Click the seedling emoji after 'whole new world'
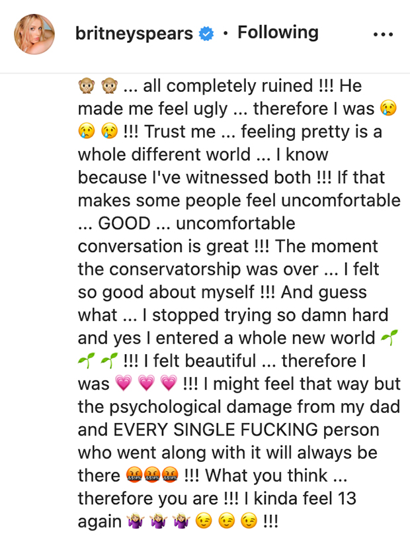The height and width of the screenshot is (544, 410). click(389, 338)
